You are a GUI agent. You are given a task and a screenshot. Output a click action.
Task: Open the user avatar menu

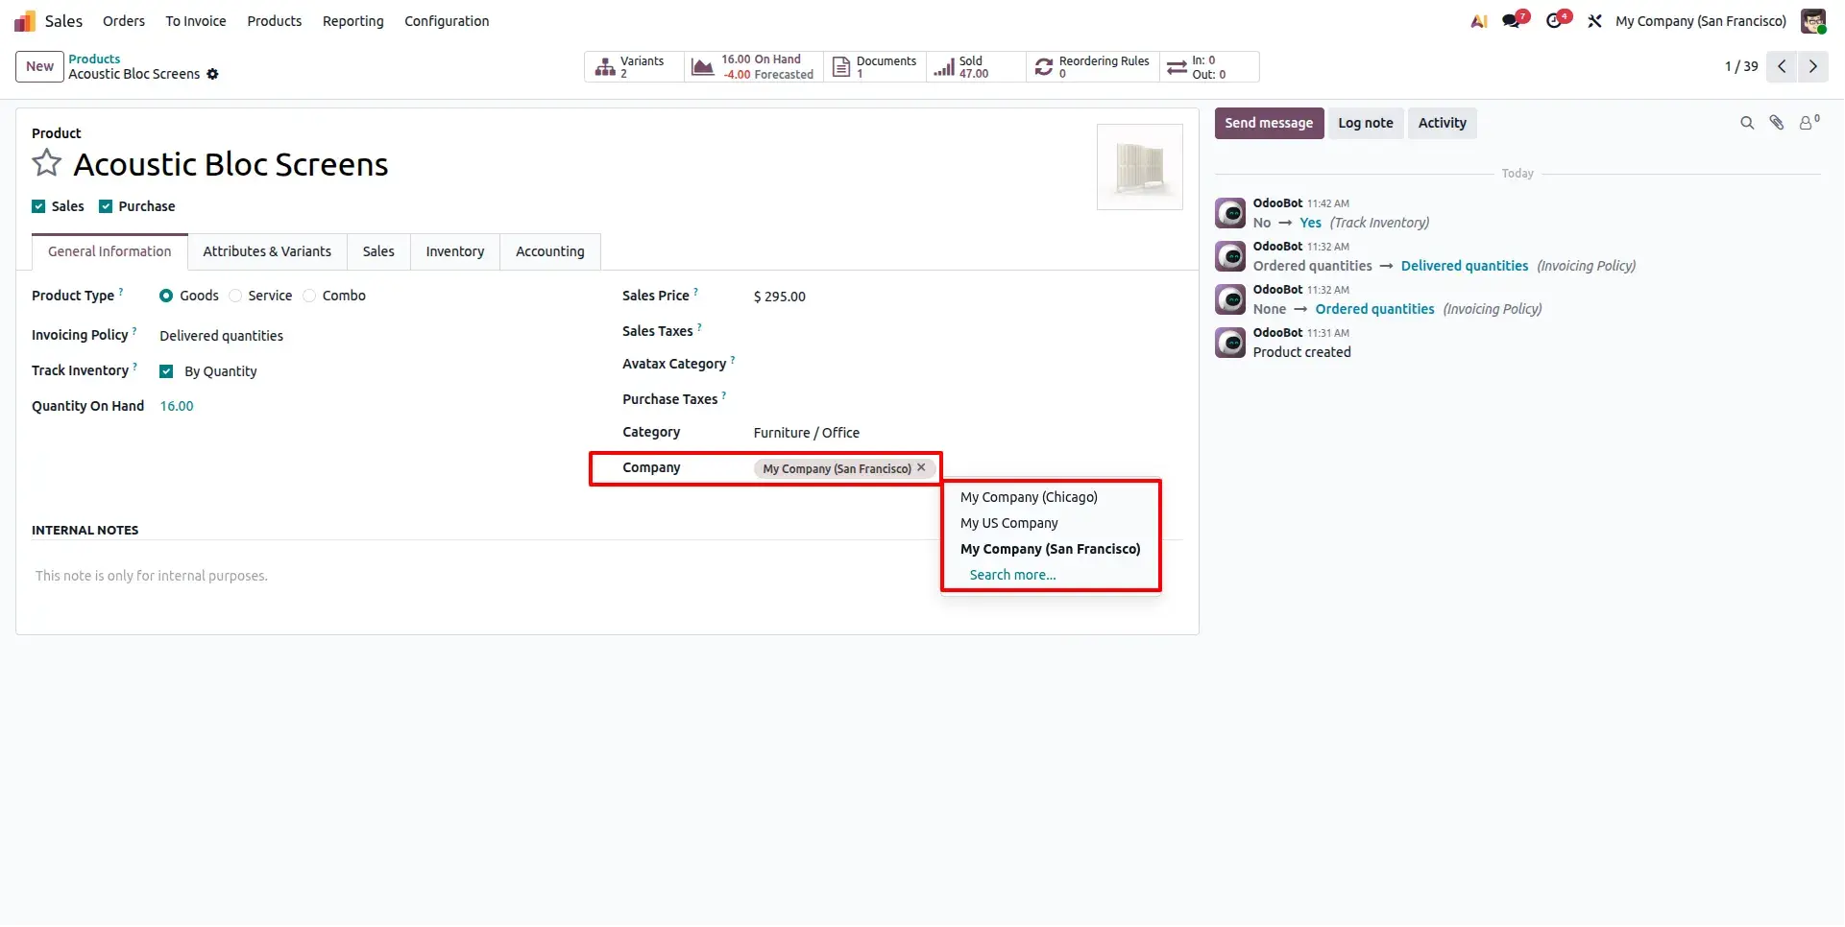click(1813, 21)
